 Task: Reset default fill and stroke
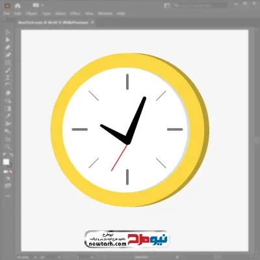click(x=5, y=155)
